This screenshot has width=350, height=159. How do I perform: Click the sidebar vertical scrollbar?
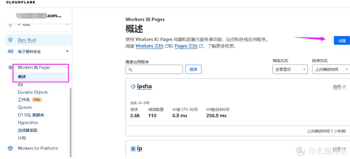[71, 122]
